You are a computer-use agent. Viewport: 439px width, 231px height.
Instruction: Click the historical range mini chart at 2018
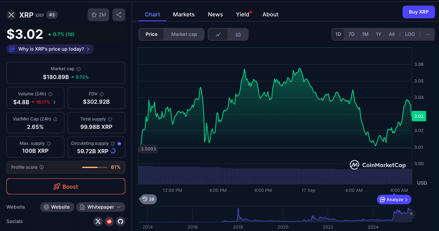coord(238,214)
